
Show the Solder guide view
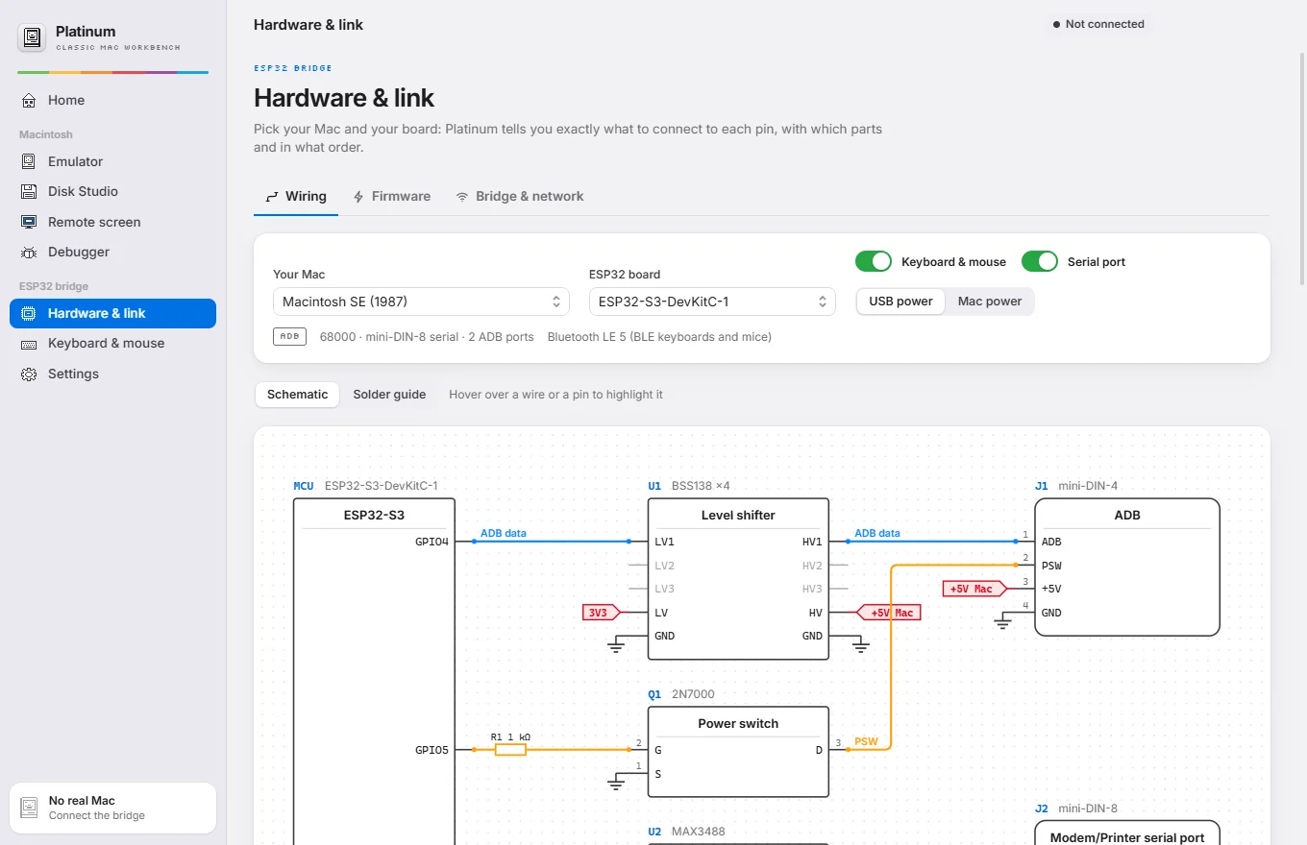coord(389,395)
